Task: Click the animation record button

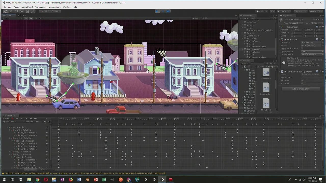Action: (x=12, y=118)
